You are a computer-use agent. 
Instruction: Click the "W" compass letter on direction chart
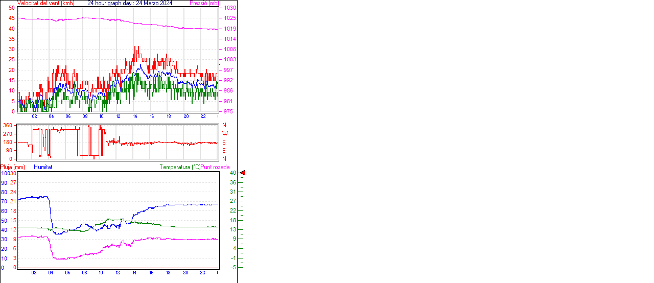pos(225,134)
